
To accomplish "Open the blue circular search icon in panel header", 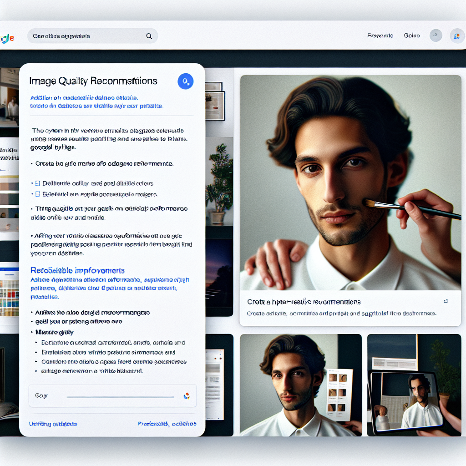I will (185, 81).
